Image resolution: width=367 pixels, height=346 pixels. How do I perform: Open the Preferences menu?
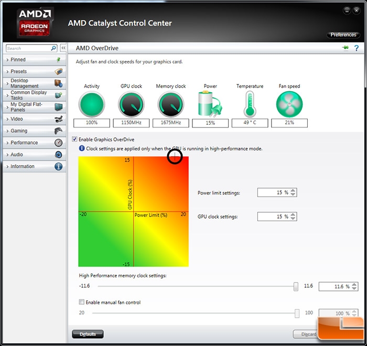point(343,35)
